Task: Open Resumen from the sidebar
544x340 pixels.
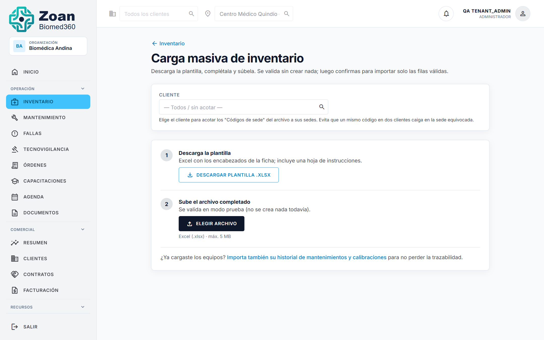Action: pyautogui.click(x=48, y=243)
